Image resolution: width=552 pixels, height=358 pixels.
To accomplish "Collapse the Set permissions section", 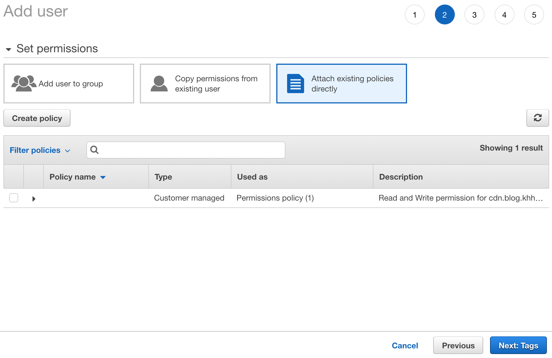I will pos(9,49).
